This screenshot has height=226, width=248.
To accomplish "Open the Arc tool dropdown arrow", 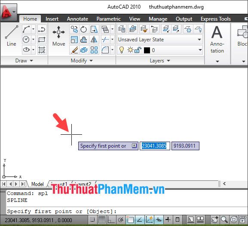I will point(34,29).
